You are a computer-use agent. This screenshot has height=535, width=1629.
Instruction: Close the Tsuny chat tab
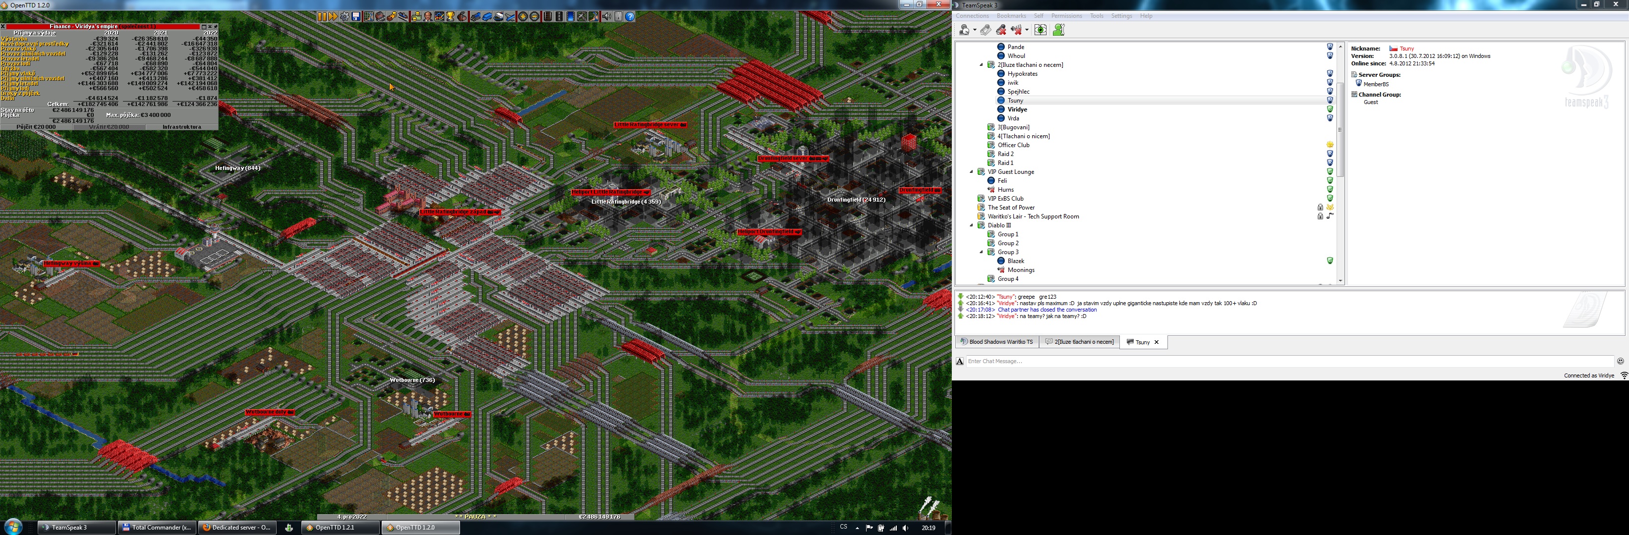click(1157, 342)
